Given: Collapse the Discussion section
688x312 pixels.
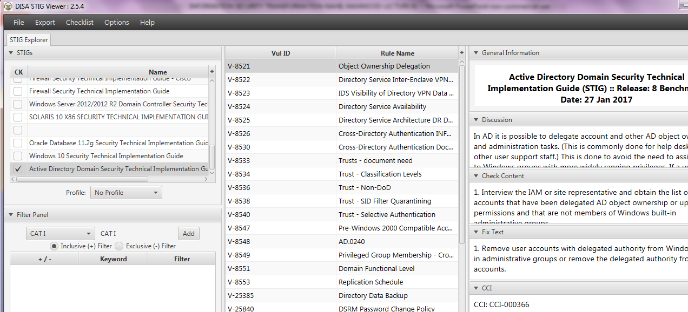Looking at the screenshot, I should coord(476,120).
